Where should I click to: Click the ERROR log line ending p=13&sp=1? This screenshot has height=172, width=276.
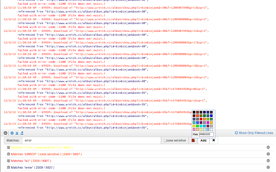pyautogui.click(x=106, y=8)
